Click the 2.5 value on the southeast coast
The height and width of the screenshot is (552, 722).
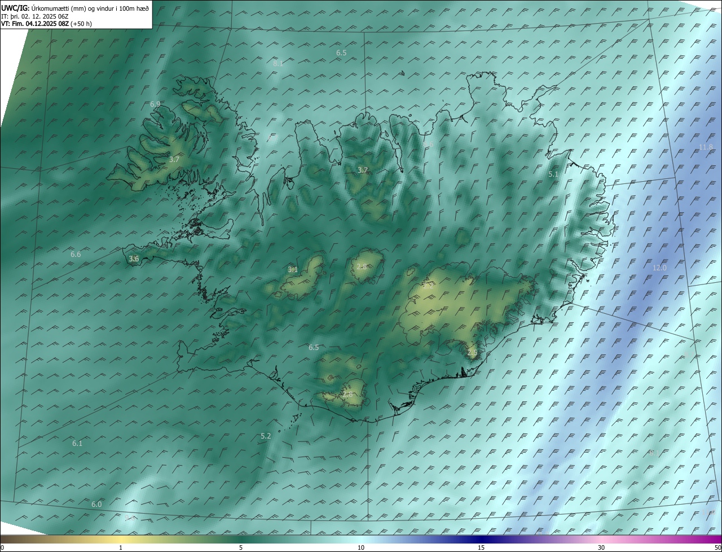472,353
